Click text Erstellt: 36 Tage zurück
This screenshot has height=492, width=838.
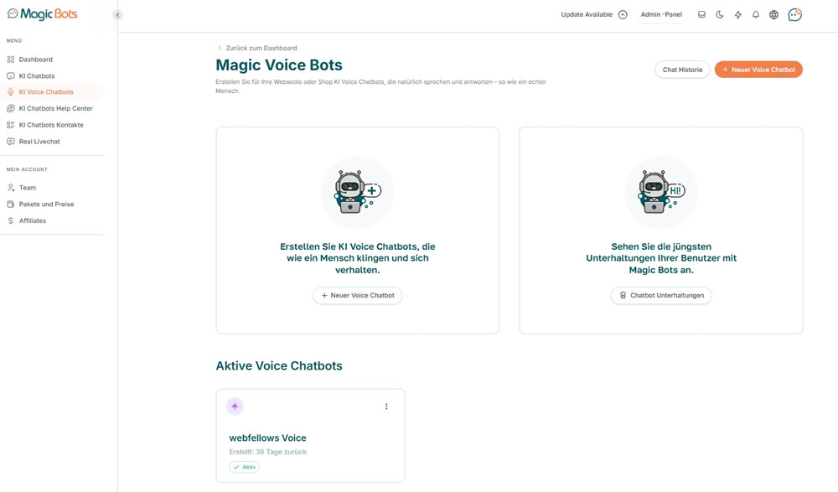(268, 452)
